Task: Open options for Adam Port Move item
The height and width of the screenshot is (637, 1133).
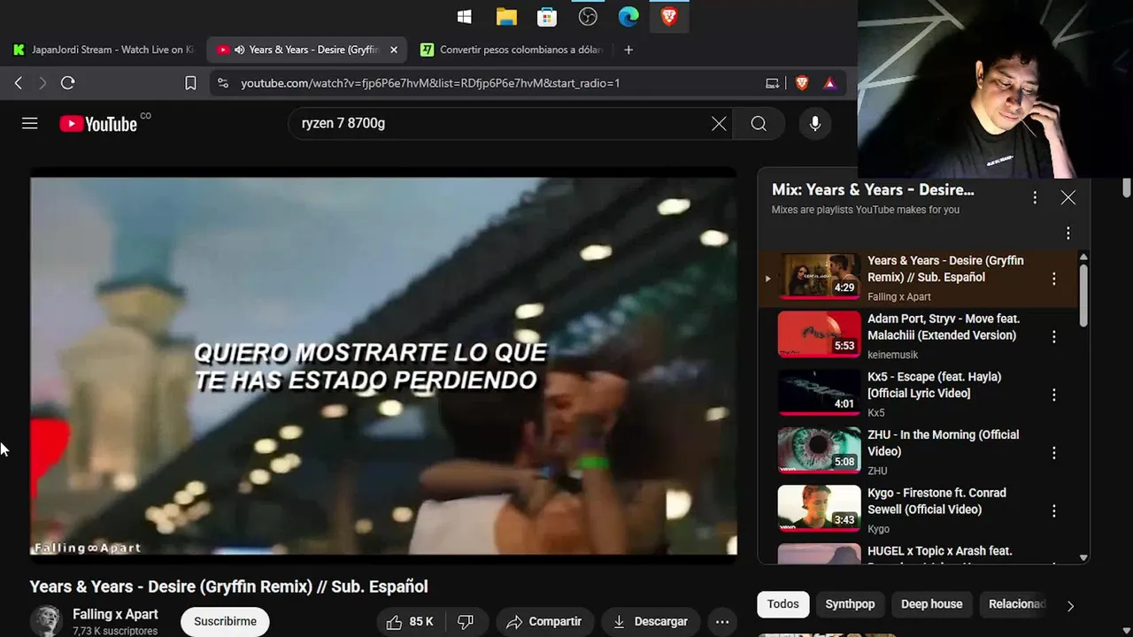Action: coord(1053,337)
